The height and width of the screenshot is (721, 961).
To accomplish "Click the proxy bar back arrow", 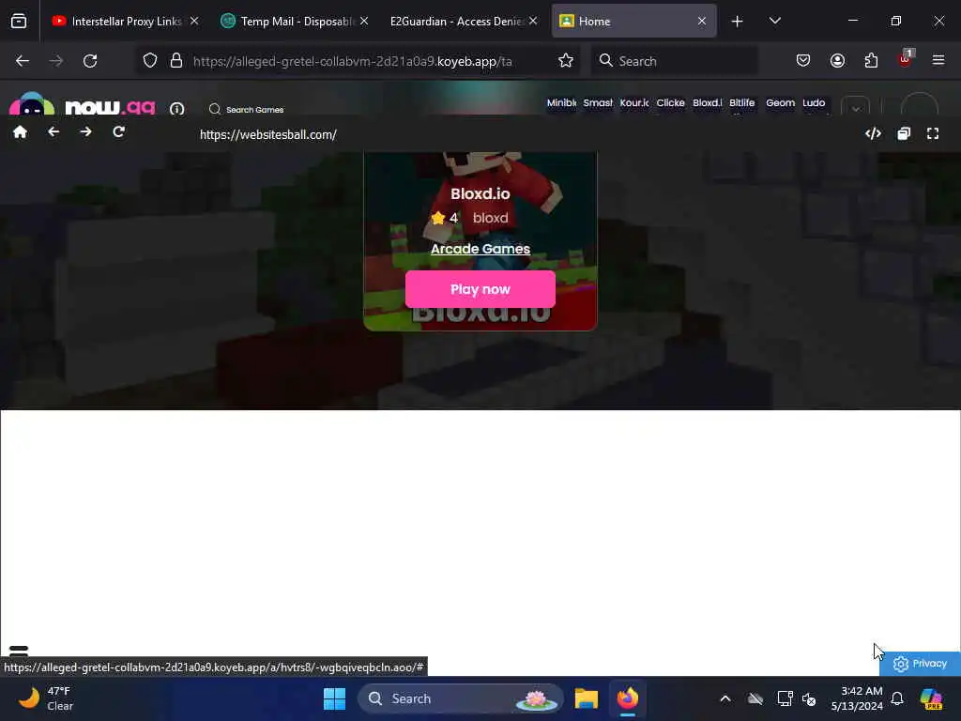I will click(53, 131).
